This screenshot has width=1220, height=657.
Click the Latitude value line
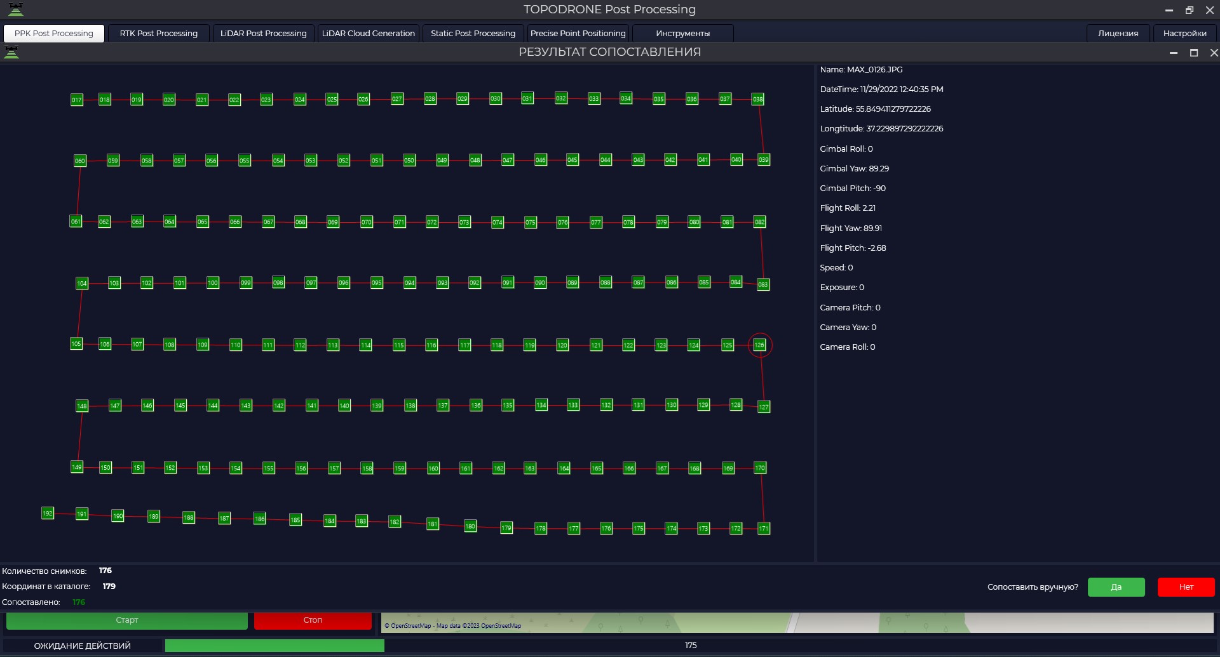(875, 109)
